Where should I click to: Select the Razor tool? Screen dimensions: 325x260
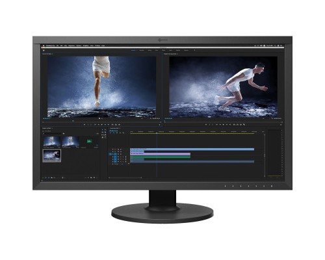point(105,132)
